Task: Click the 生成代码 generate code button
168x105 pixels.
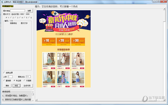Action: [x=27, y=86]
